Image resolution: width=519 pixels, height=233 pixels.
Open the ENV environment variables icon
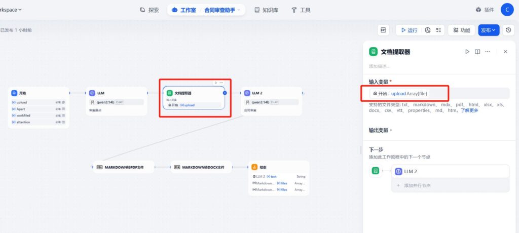tap(384, 30)
